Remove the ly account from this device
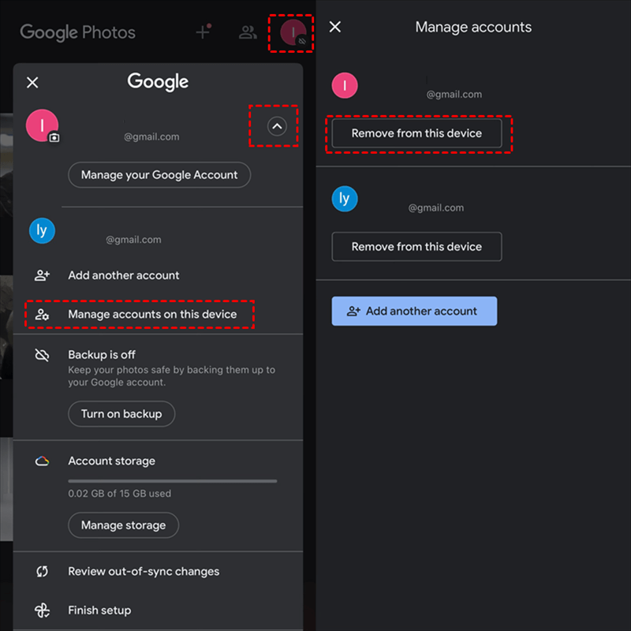The image size is (631, 631). 416,247
